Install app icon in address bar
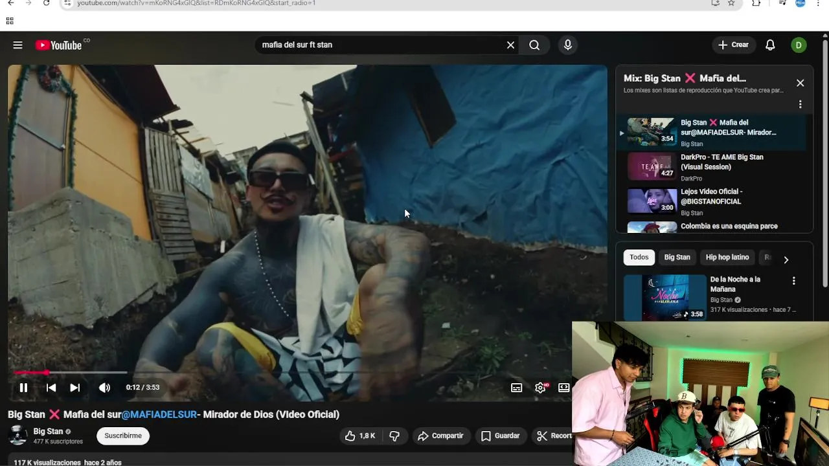 click(715, 3)
